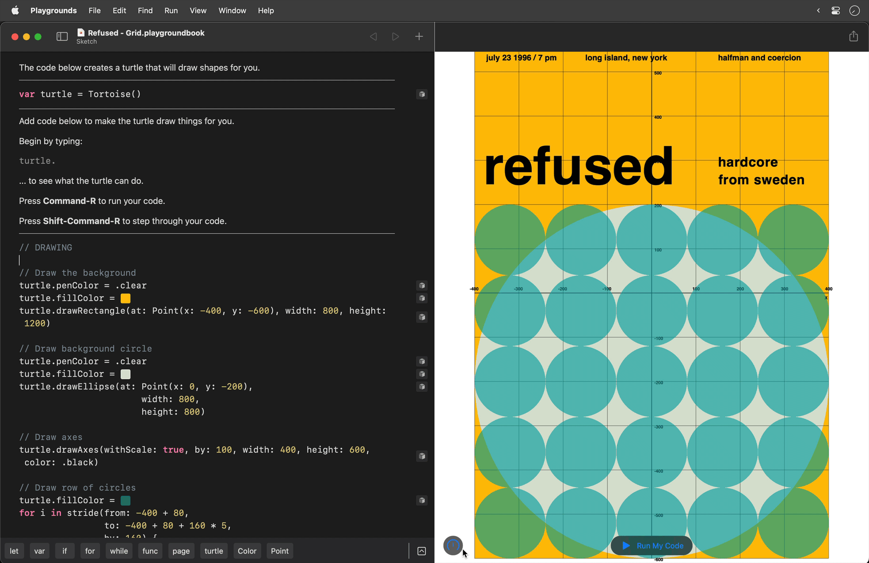Toggle the sidebar panel icon

62,37
